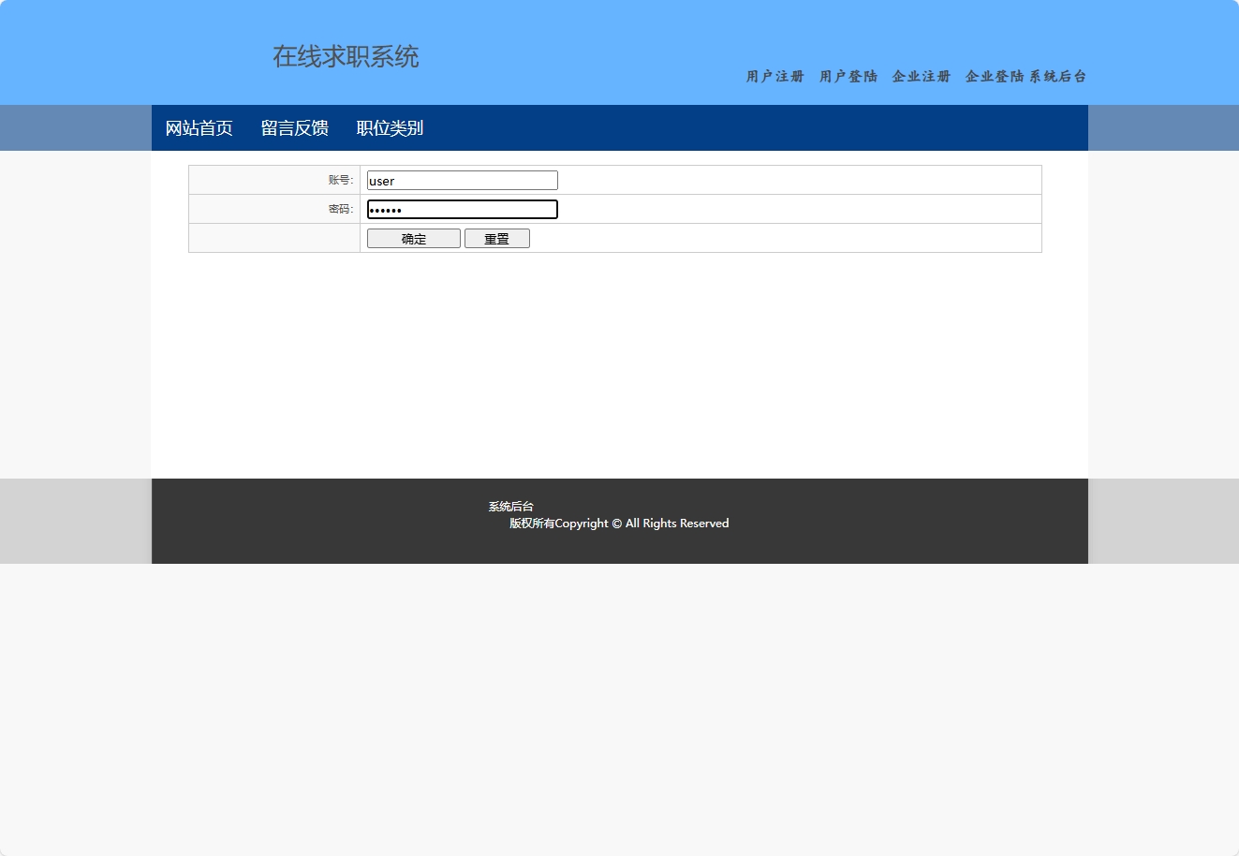Open the 留言反馈 menu item
Viewport: 1239px width, 856px height.
pos(294,127)
